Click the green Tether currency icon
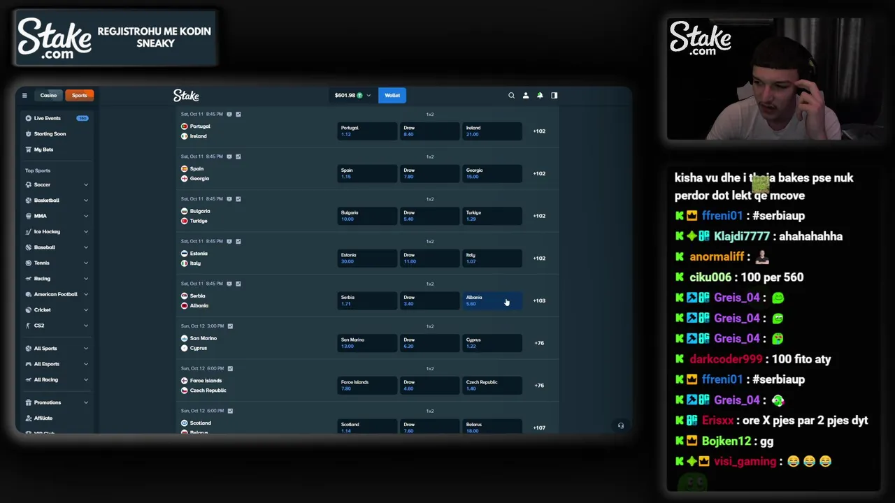Image resolution: width=895 pixels, height=503 pixels. click(x=360, y=95)
